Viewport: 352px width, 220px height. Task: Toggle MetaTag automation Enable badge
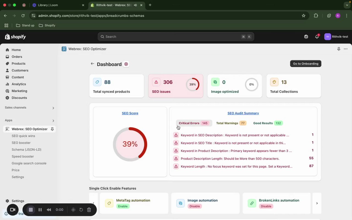pos(123,206)
